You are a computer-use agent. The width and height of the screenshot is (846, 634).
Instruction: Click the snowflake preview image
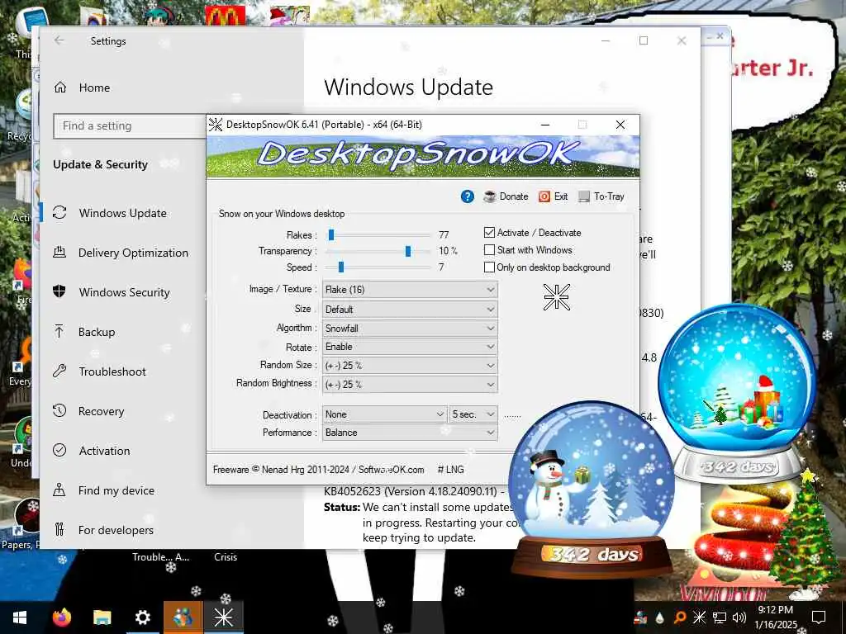[x=556, y=297]
